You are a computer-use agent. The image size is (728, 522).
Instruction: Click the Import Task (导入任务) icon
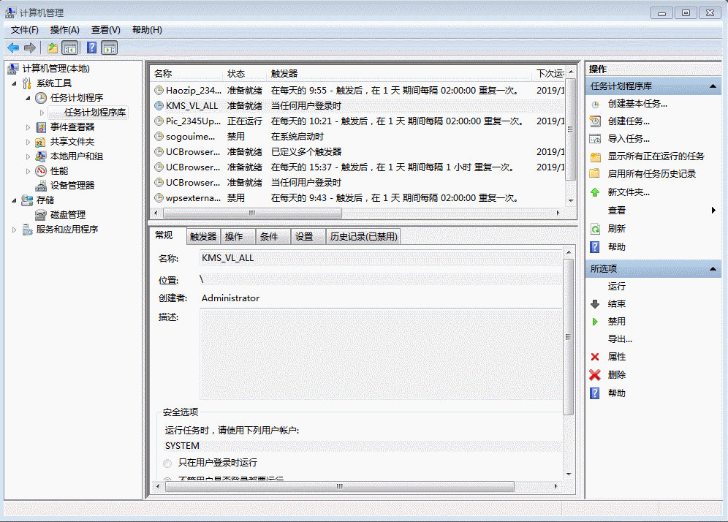pyautogui.click(x=595, y=139)
